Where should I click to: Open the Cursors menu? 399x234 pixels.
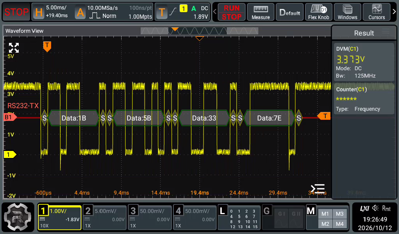pos(377,12)
